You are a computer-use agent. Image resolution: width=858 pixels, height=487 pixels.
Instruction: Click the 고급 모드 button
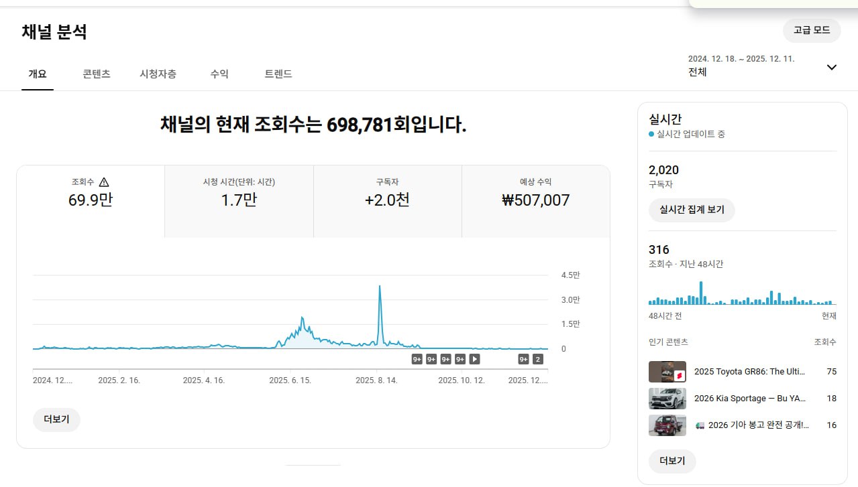[x=812, y=30]
